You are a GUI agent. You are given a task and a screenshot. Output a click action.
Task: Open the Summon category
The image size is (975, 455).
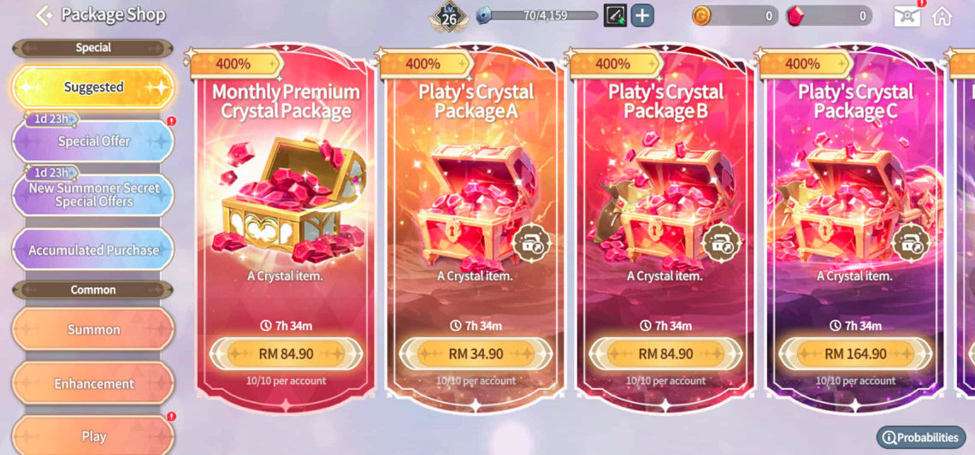click(93, 329)
